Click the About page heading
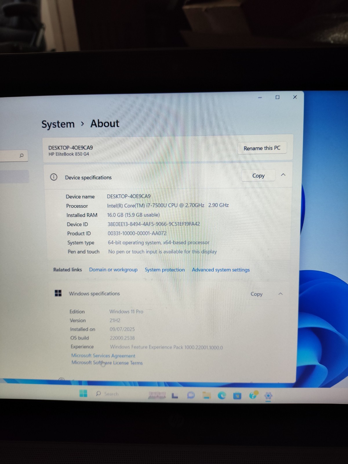The image size is (348, 464). 105,124
